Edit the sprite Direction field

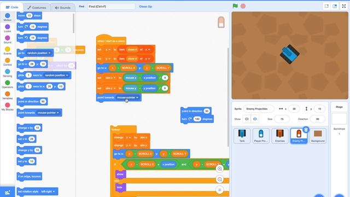[318, 119]
